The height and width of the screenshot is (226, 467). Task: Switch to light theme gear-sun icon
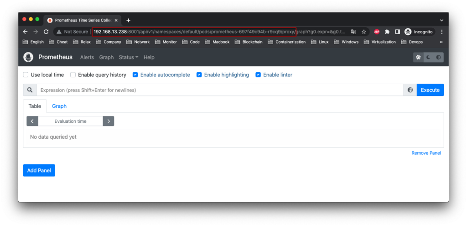[418, 57]
